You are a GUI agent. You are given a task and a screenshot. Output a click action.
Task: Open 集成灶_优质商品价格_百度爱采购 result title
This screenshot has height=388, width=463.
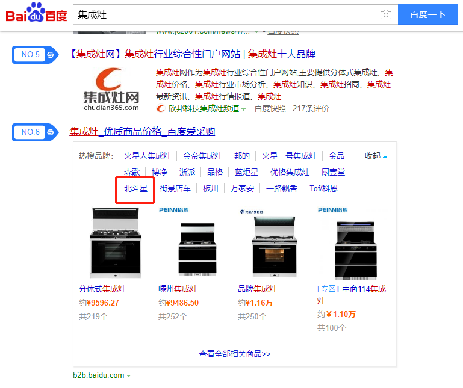click(142, 131)
